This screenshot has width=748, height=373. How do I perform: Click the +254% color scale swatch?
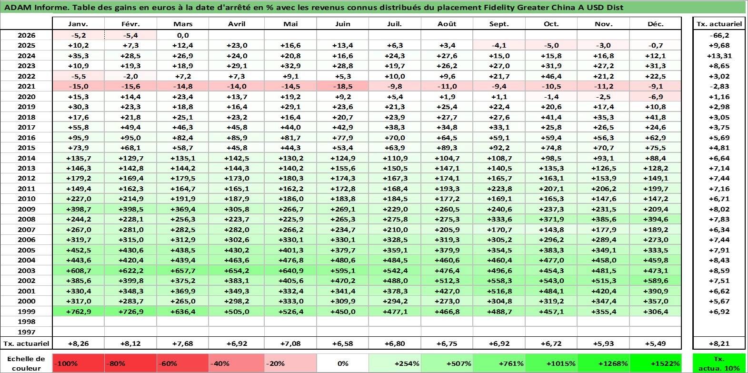(x=395, y=363)
